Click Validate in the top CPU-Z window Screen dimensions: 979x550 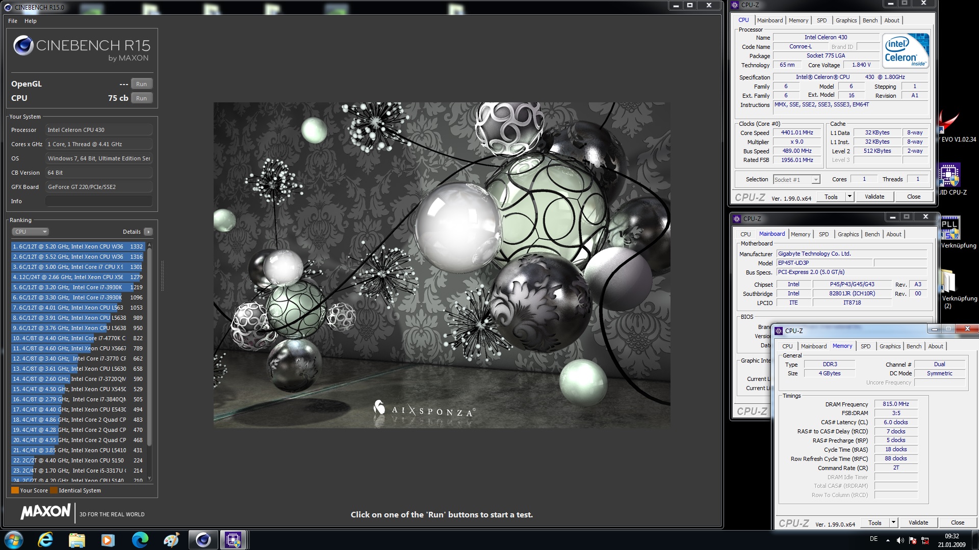click(x=874, y=197)
